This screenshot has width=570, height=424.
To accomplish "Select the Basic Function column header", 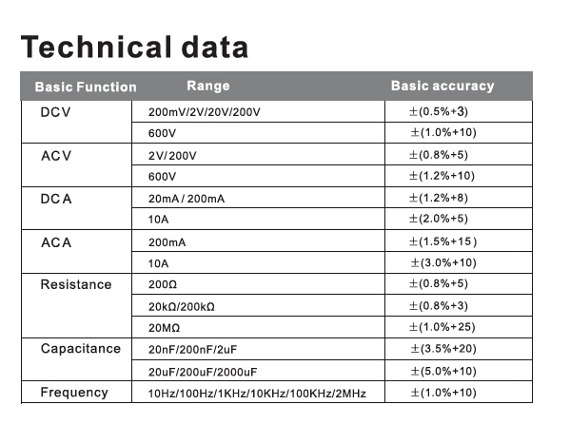I will point(86,87).
